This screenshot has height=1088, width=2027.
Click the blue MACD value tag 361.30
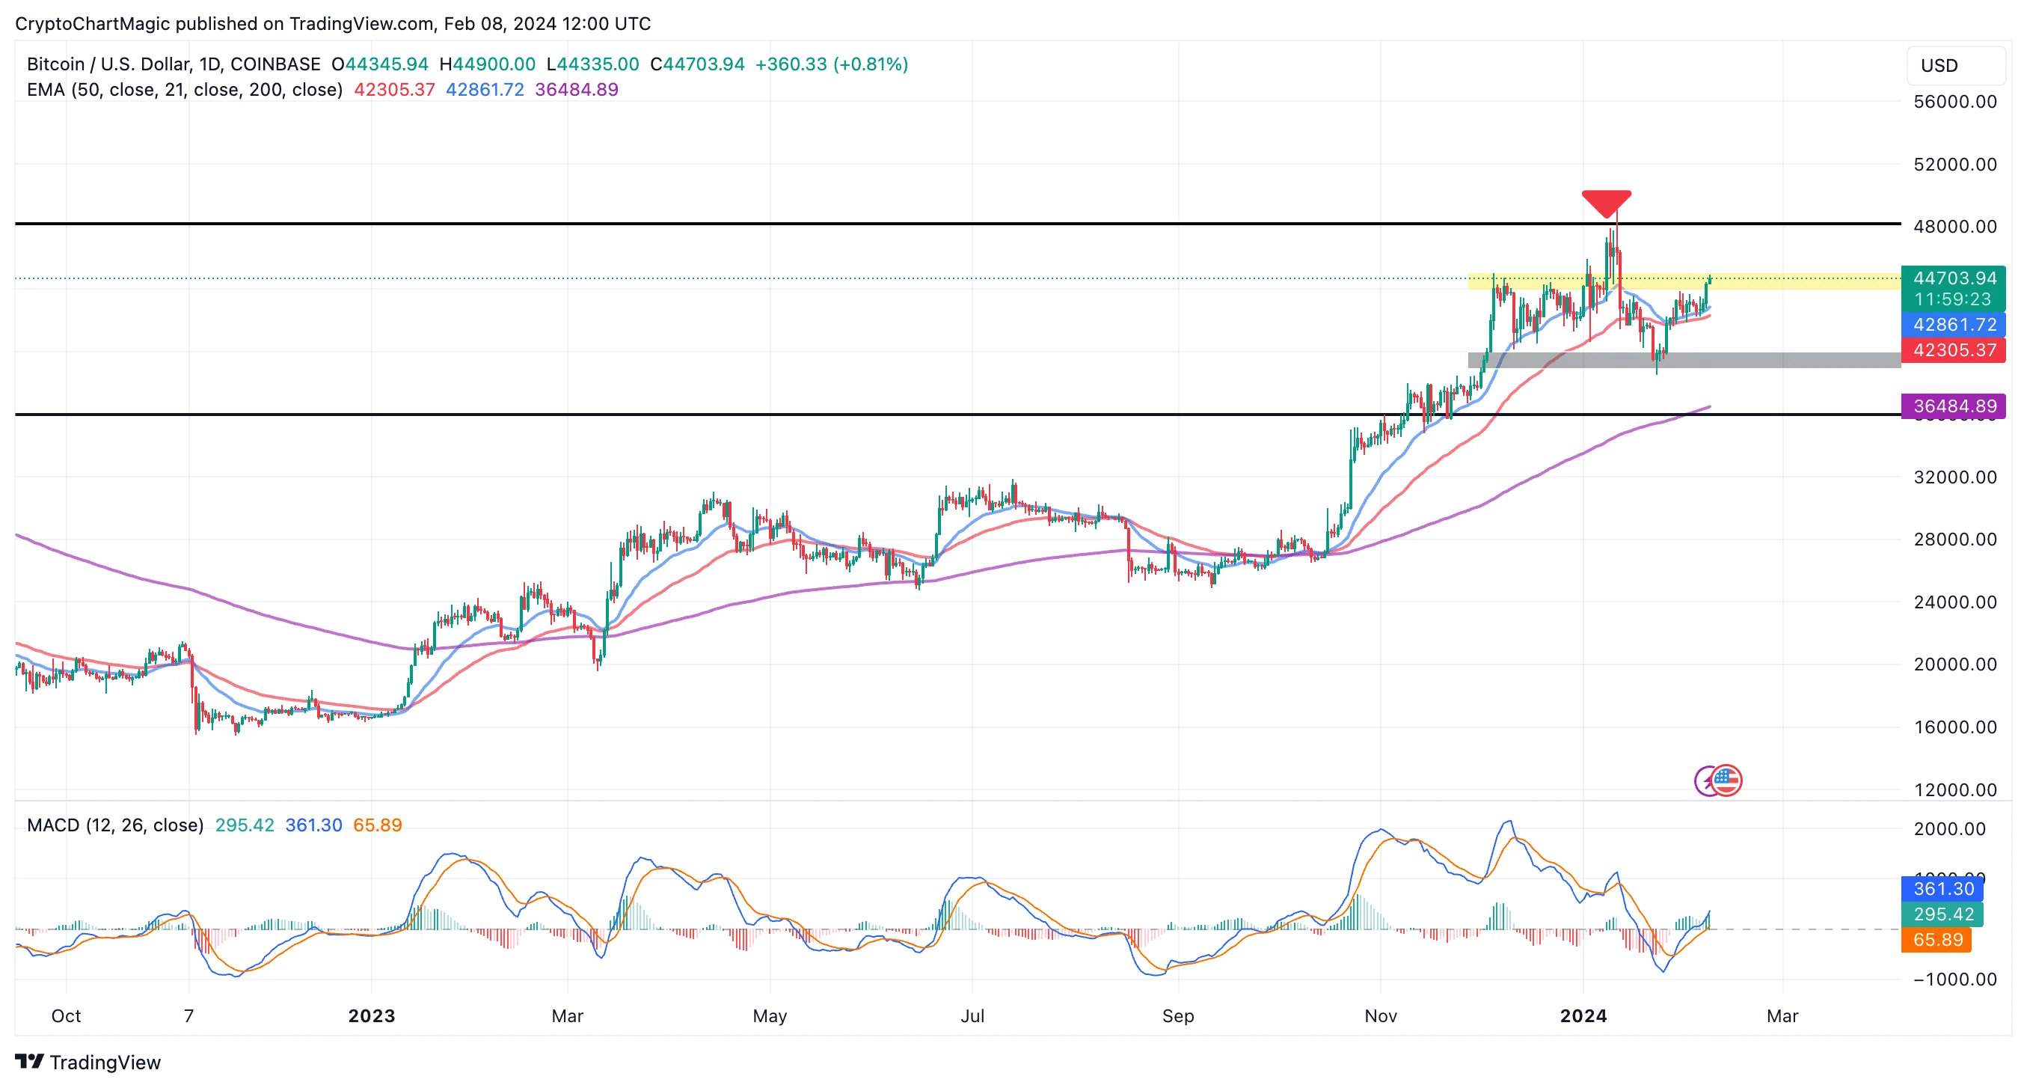click(1942, 888)
